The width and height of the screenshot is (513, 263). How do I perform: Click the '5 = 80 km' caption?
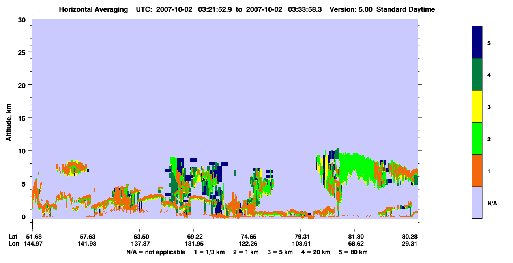coord(353,252)
